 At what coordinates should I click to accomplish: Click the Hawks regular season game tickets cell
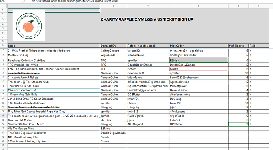(54, 116)
